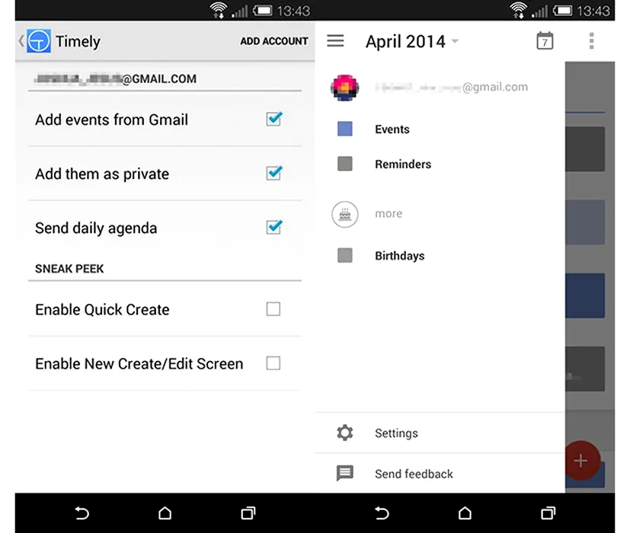Jump to today via calendar icon
630x533 pixels.
coord(545,41)
